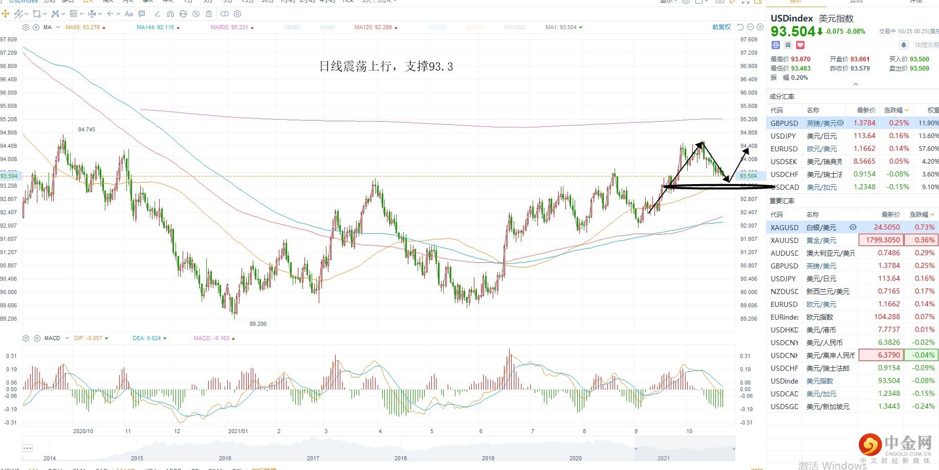Zoom out chart with minus circle
The width and height of the screenshot is (939, 470).
coord(751,27)
